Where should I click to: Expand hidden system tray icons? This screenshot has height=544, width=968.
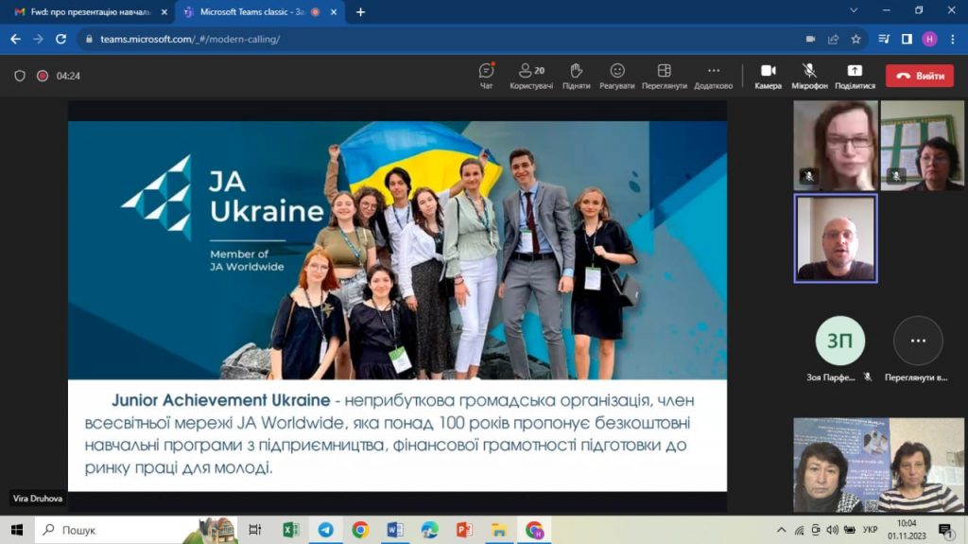click(782, 530)
